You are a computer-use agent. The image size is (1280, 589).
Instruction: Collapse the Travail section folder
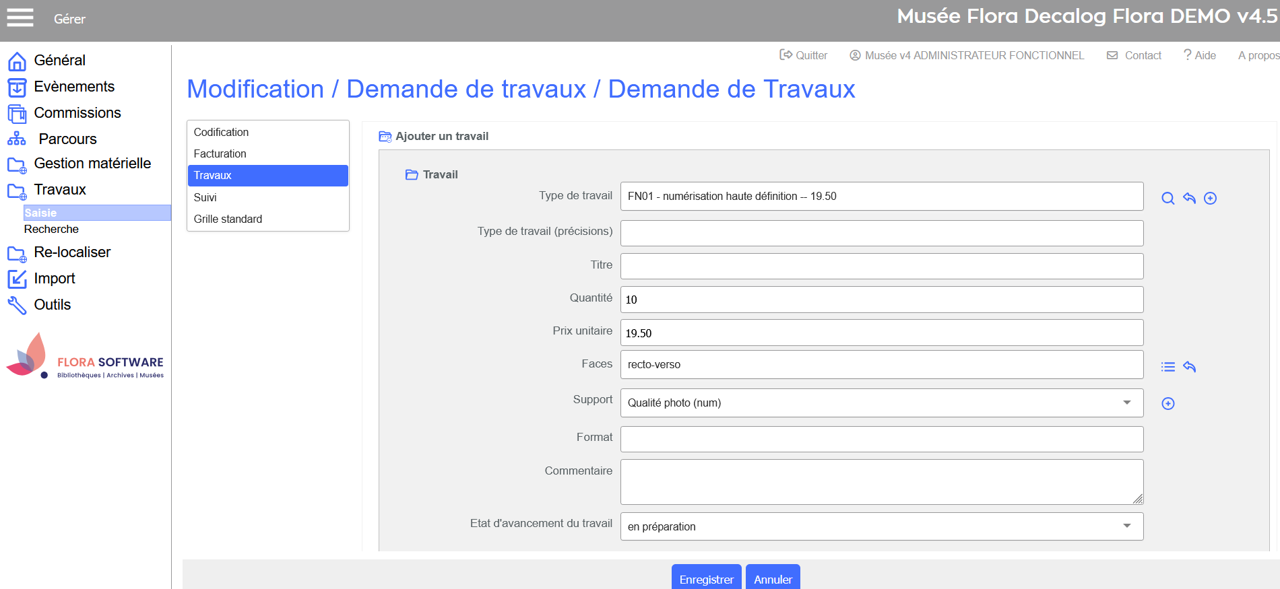click(412, 175)
